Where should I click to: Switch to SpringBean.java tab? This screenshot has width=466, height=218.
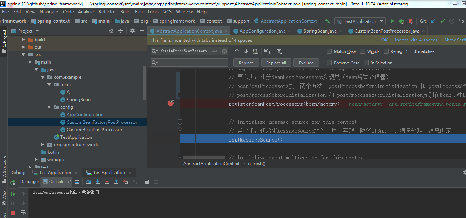320,31
